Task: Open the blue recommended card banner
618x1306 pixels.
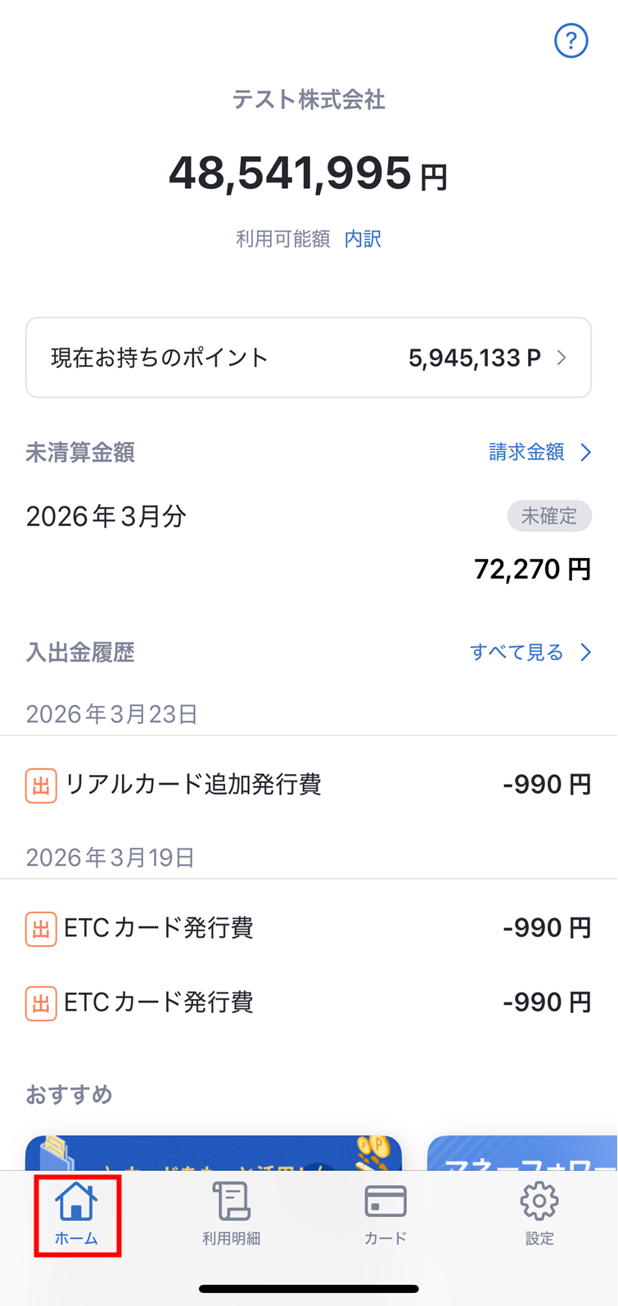Action: [x=213, y=1152]
